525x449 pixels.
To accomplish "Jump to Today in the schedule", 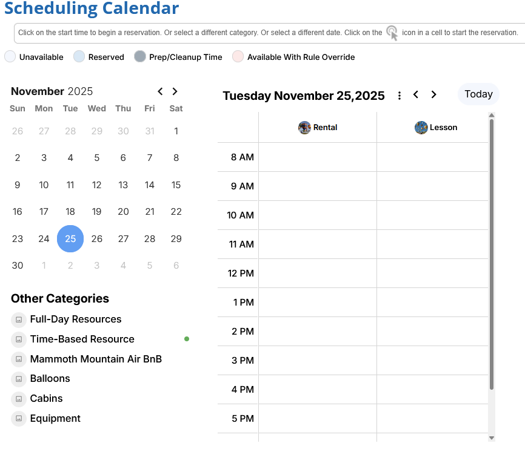I will (x=478, y=94).
